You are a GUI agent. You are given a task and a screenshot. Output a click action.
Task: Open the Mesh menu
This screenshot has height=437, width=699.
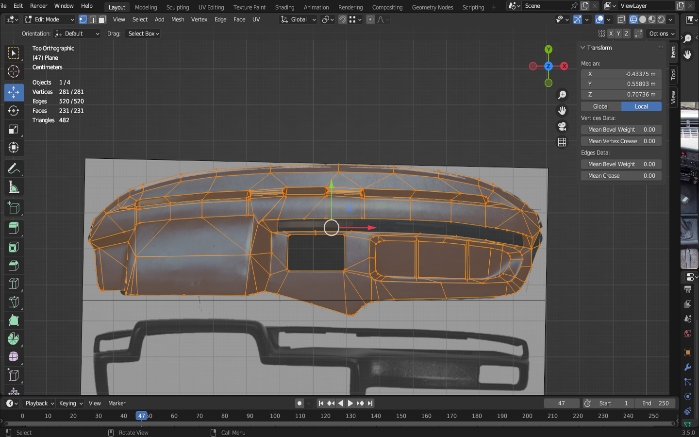[x=178, y=19]
